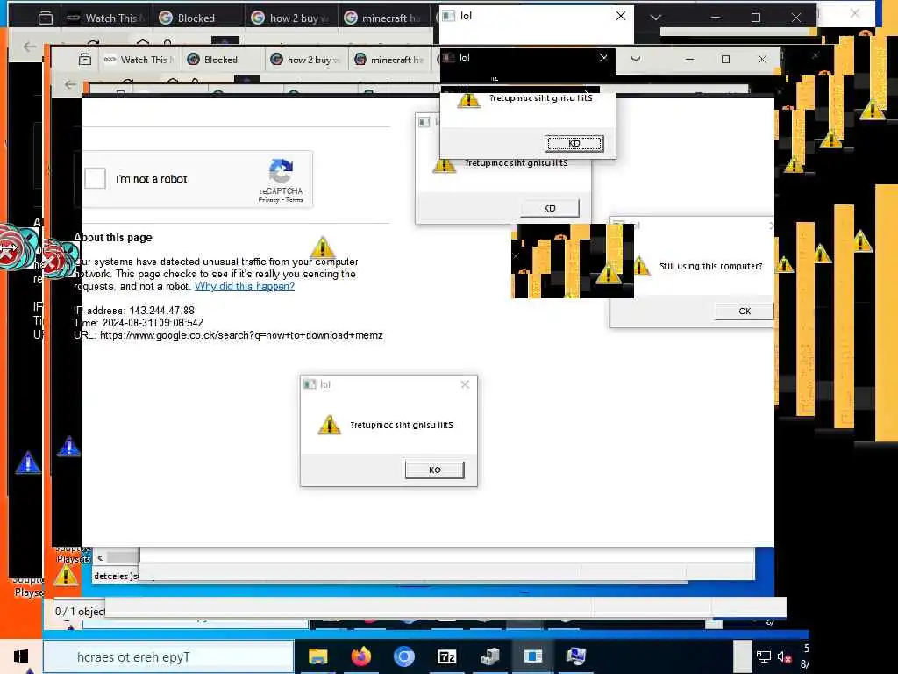Select how 2 buy tab in front browser window
The height and width of the screenshot is (674, 898).
click(306, 60)
